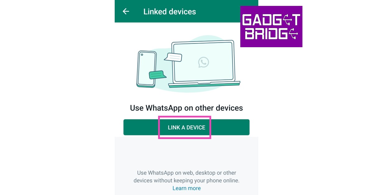Open the Learn more link
The image size is (373, 195).
coord(186,188)
